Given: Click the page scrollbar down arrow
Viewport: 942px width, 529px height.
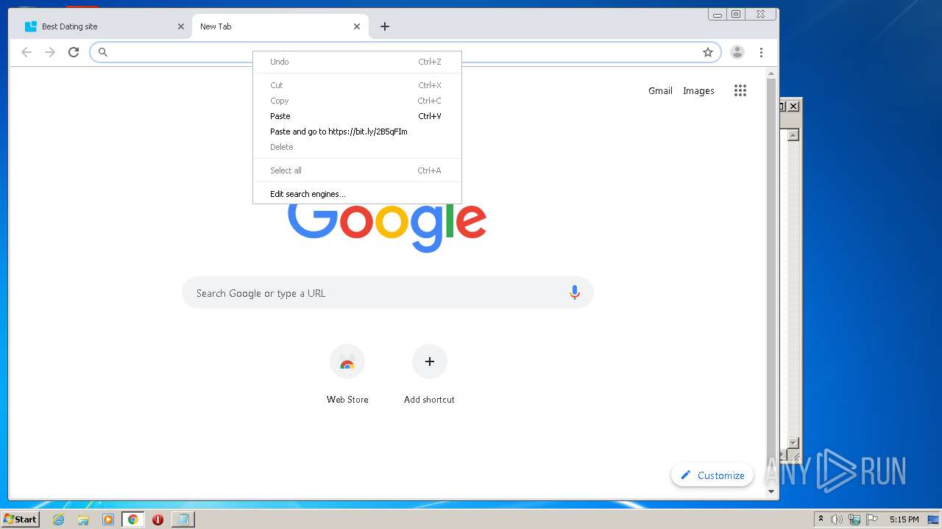Looking at the screenshot, I should pos(771,492).
